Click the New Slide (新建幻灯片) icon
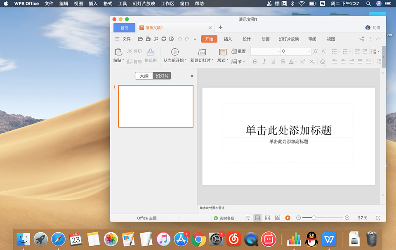This screenshot has height=250, width=396. (x=202, y=52)
